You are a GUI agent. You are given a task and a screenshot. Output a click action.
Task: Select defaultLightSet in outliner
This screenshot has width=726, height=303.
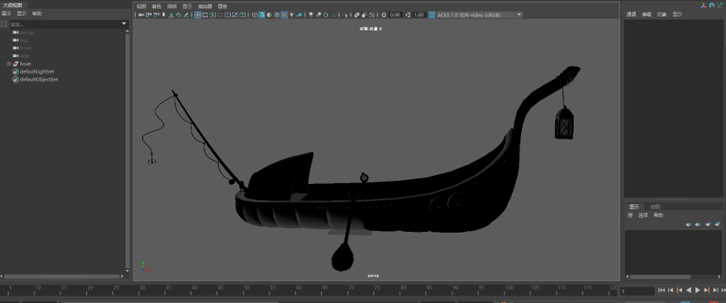tap(37, 72)
